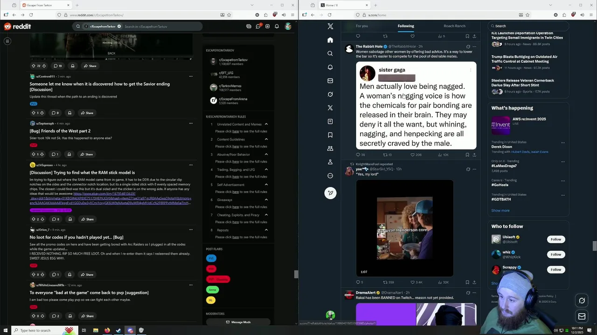Remove r/EscapefromTarkov filter from Reddit search

click(x=119, y=27)
